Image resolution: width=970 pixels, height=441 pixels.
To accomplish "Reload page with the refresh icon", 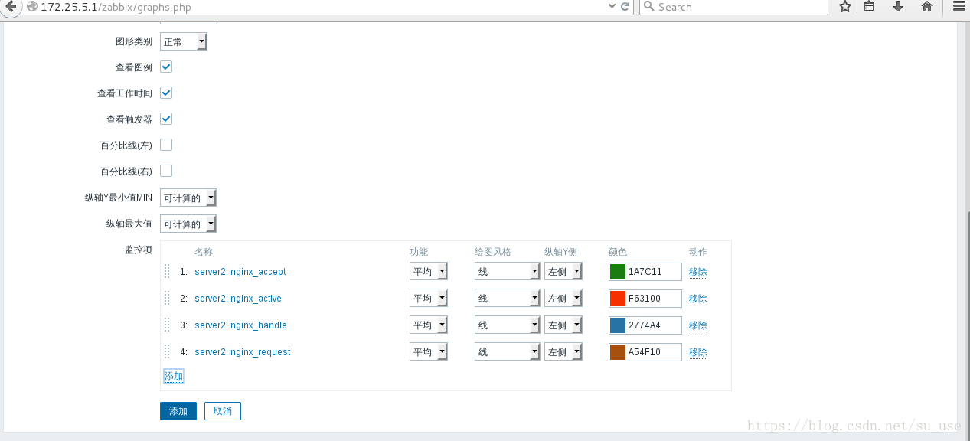I will click(x=625, y=6).
